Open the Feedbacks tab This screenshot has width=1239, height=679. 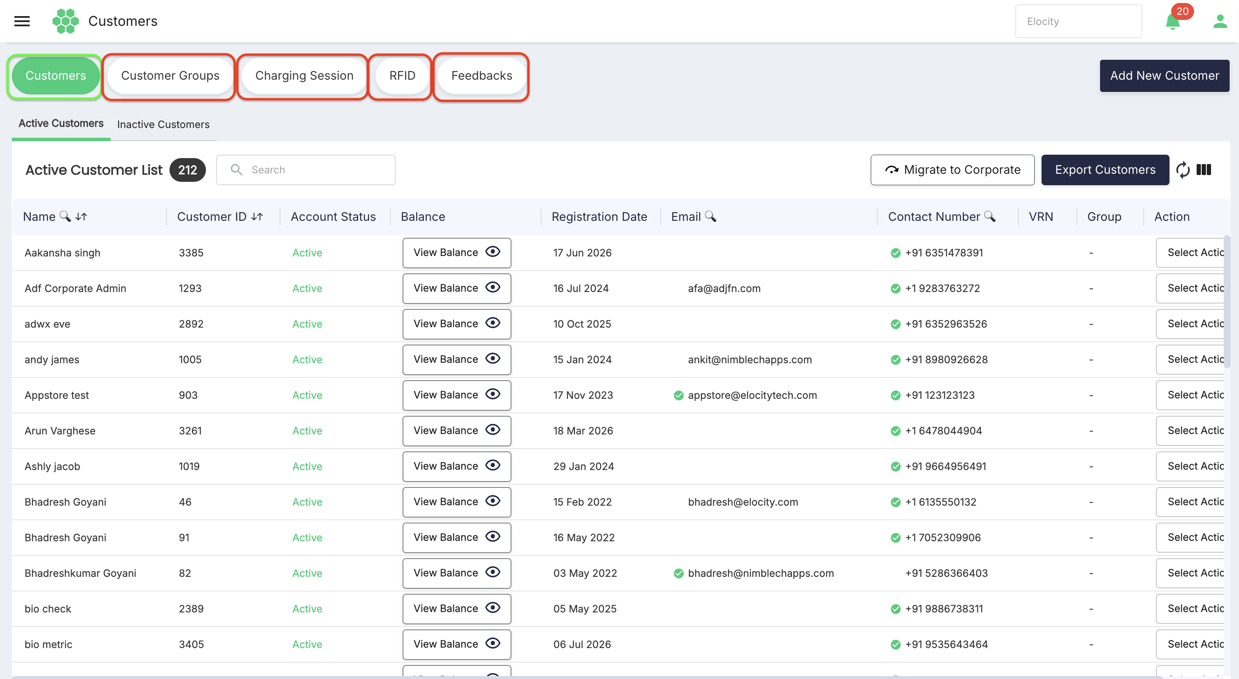pos(481,76)
